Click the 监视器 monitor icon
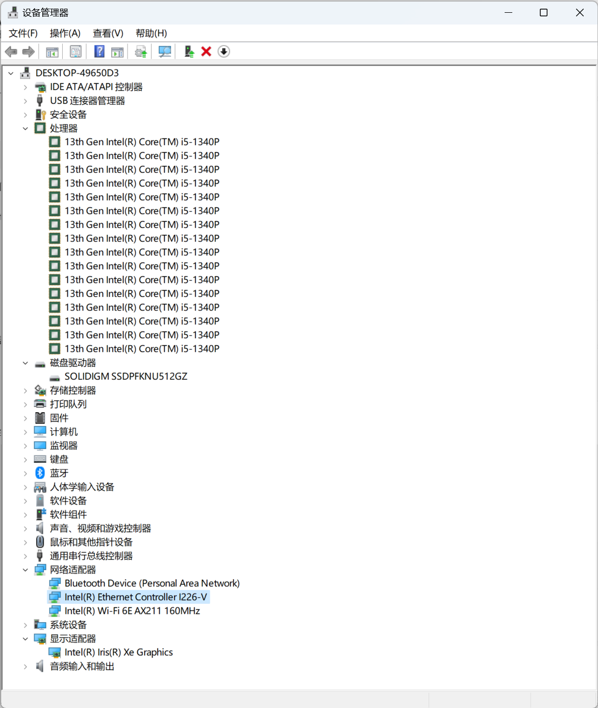Viewport: 598px width, 708px height. coord(40,445)
